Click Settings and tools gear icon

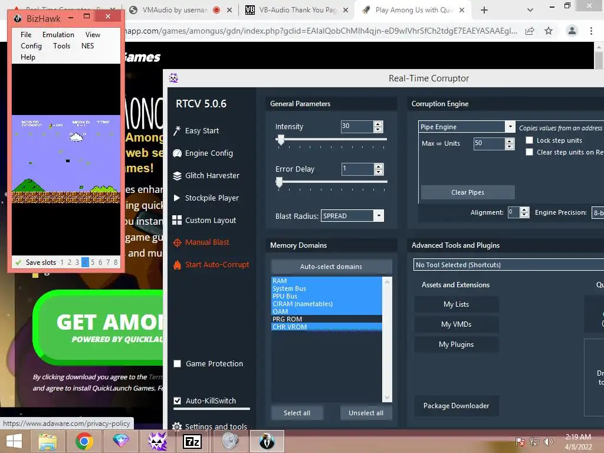[x=177, y=426]
